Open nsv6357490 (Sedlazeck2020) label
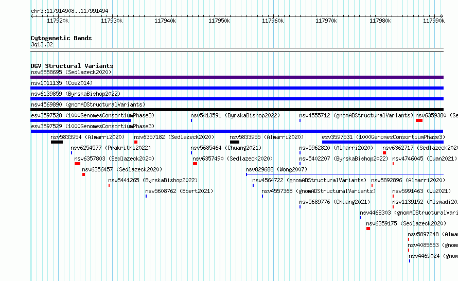The height and width of the screenshot is (281, 458). [x=233, y=159]
